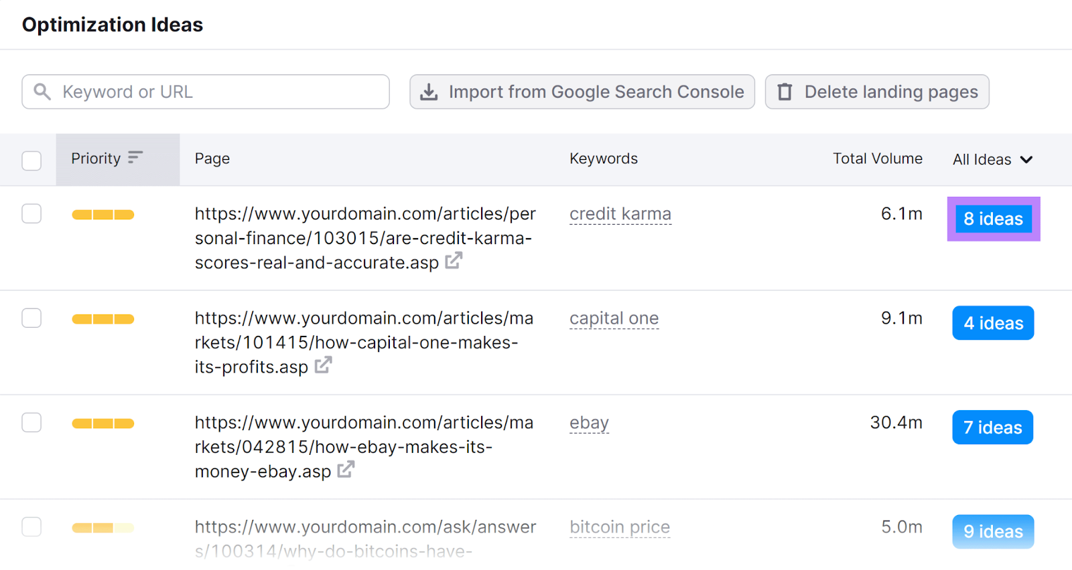This screenshot has height=570, width=1072.
Task: Open capital one page external link icon
Action: pos(323,365)
